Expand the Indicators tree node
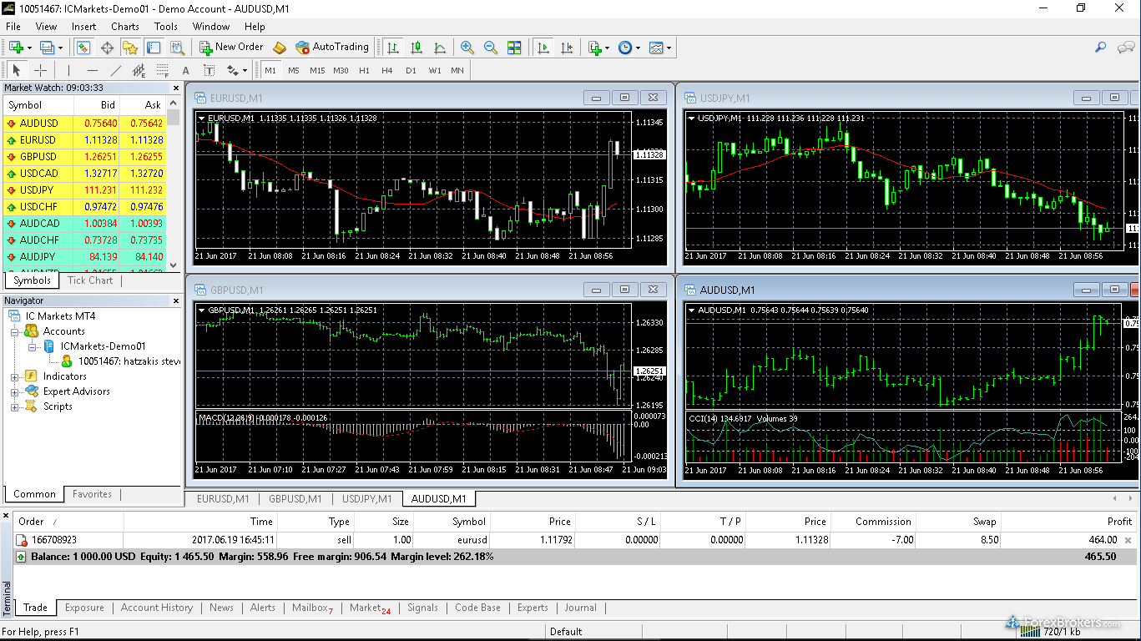The height and width of the screenshot is (641, 1141). [14, 376]
